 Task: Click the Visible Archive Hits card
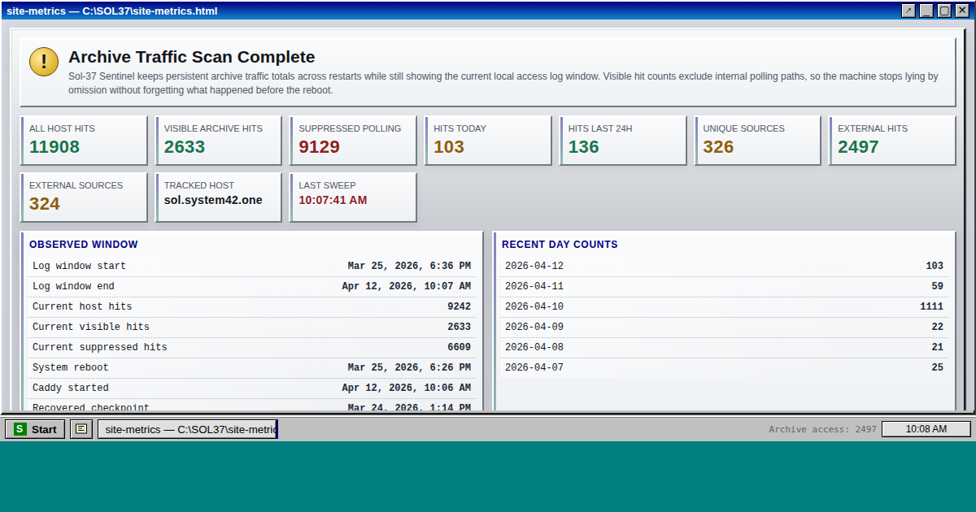[x=219, y=141]
